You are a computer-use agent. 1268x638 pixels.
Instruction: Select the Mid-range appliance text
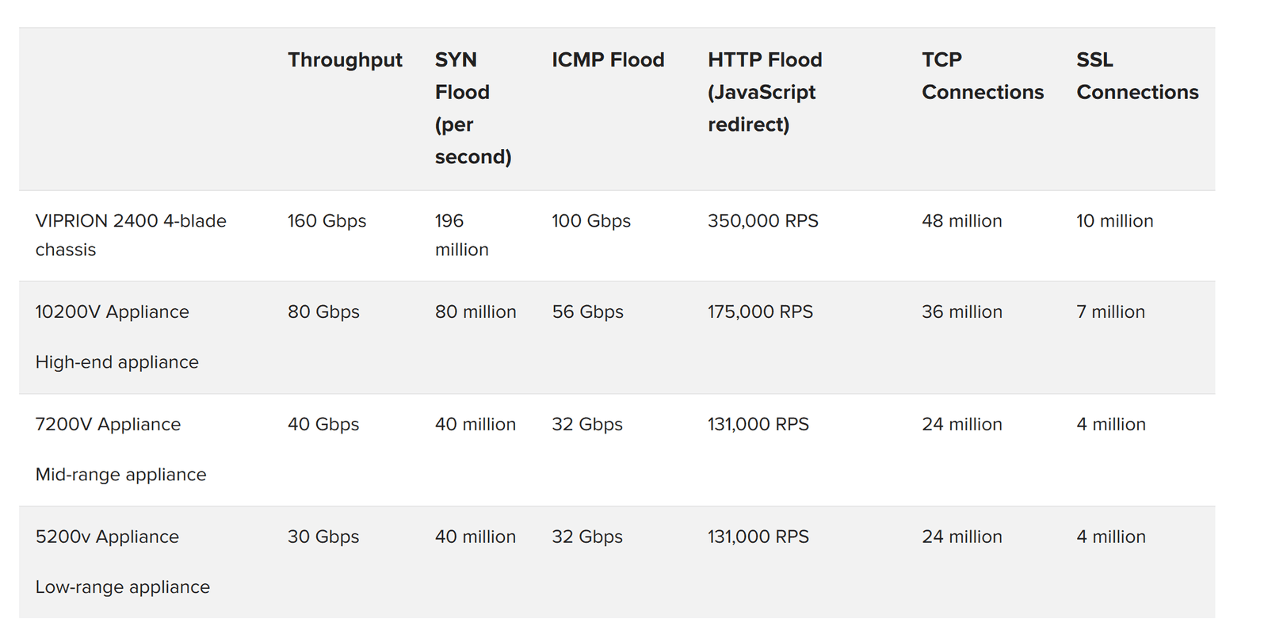pyautogui.click(x=120, y=475)
